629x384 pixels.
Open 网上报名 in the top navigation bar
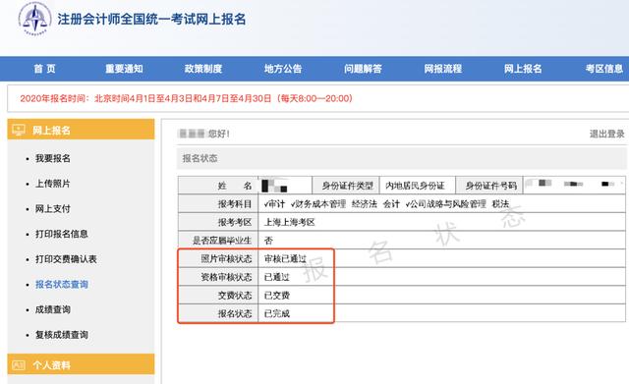pos(523,69)
